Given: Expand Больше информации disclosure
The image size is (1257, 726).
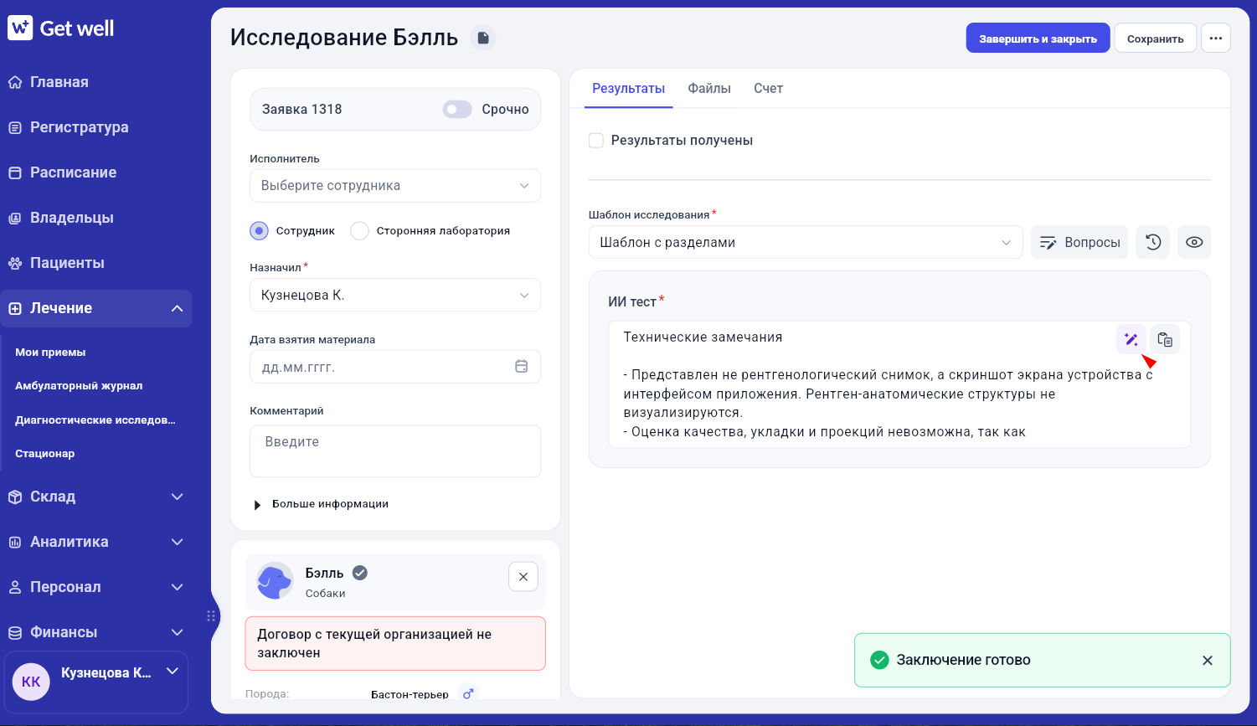Looking at the screenshot, I should click(x=322, y=504).
